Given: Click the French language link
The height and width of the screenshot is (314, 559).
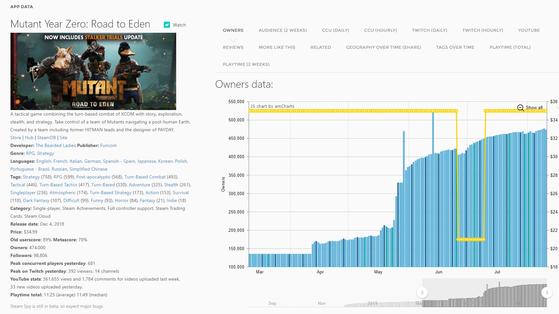Looking at the screenshot, I should click(x=60, y=161).
